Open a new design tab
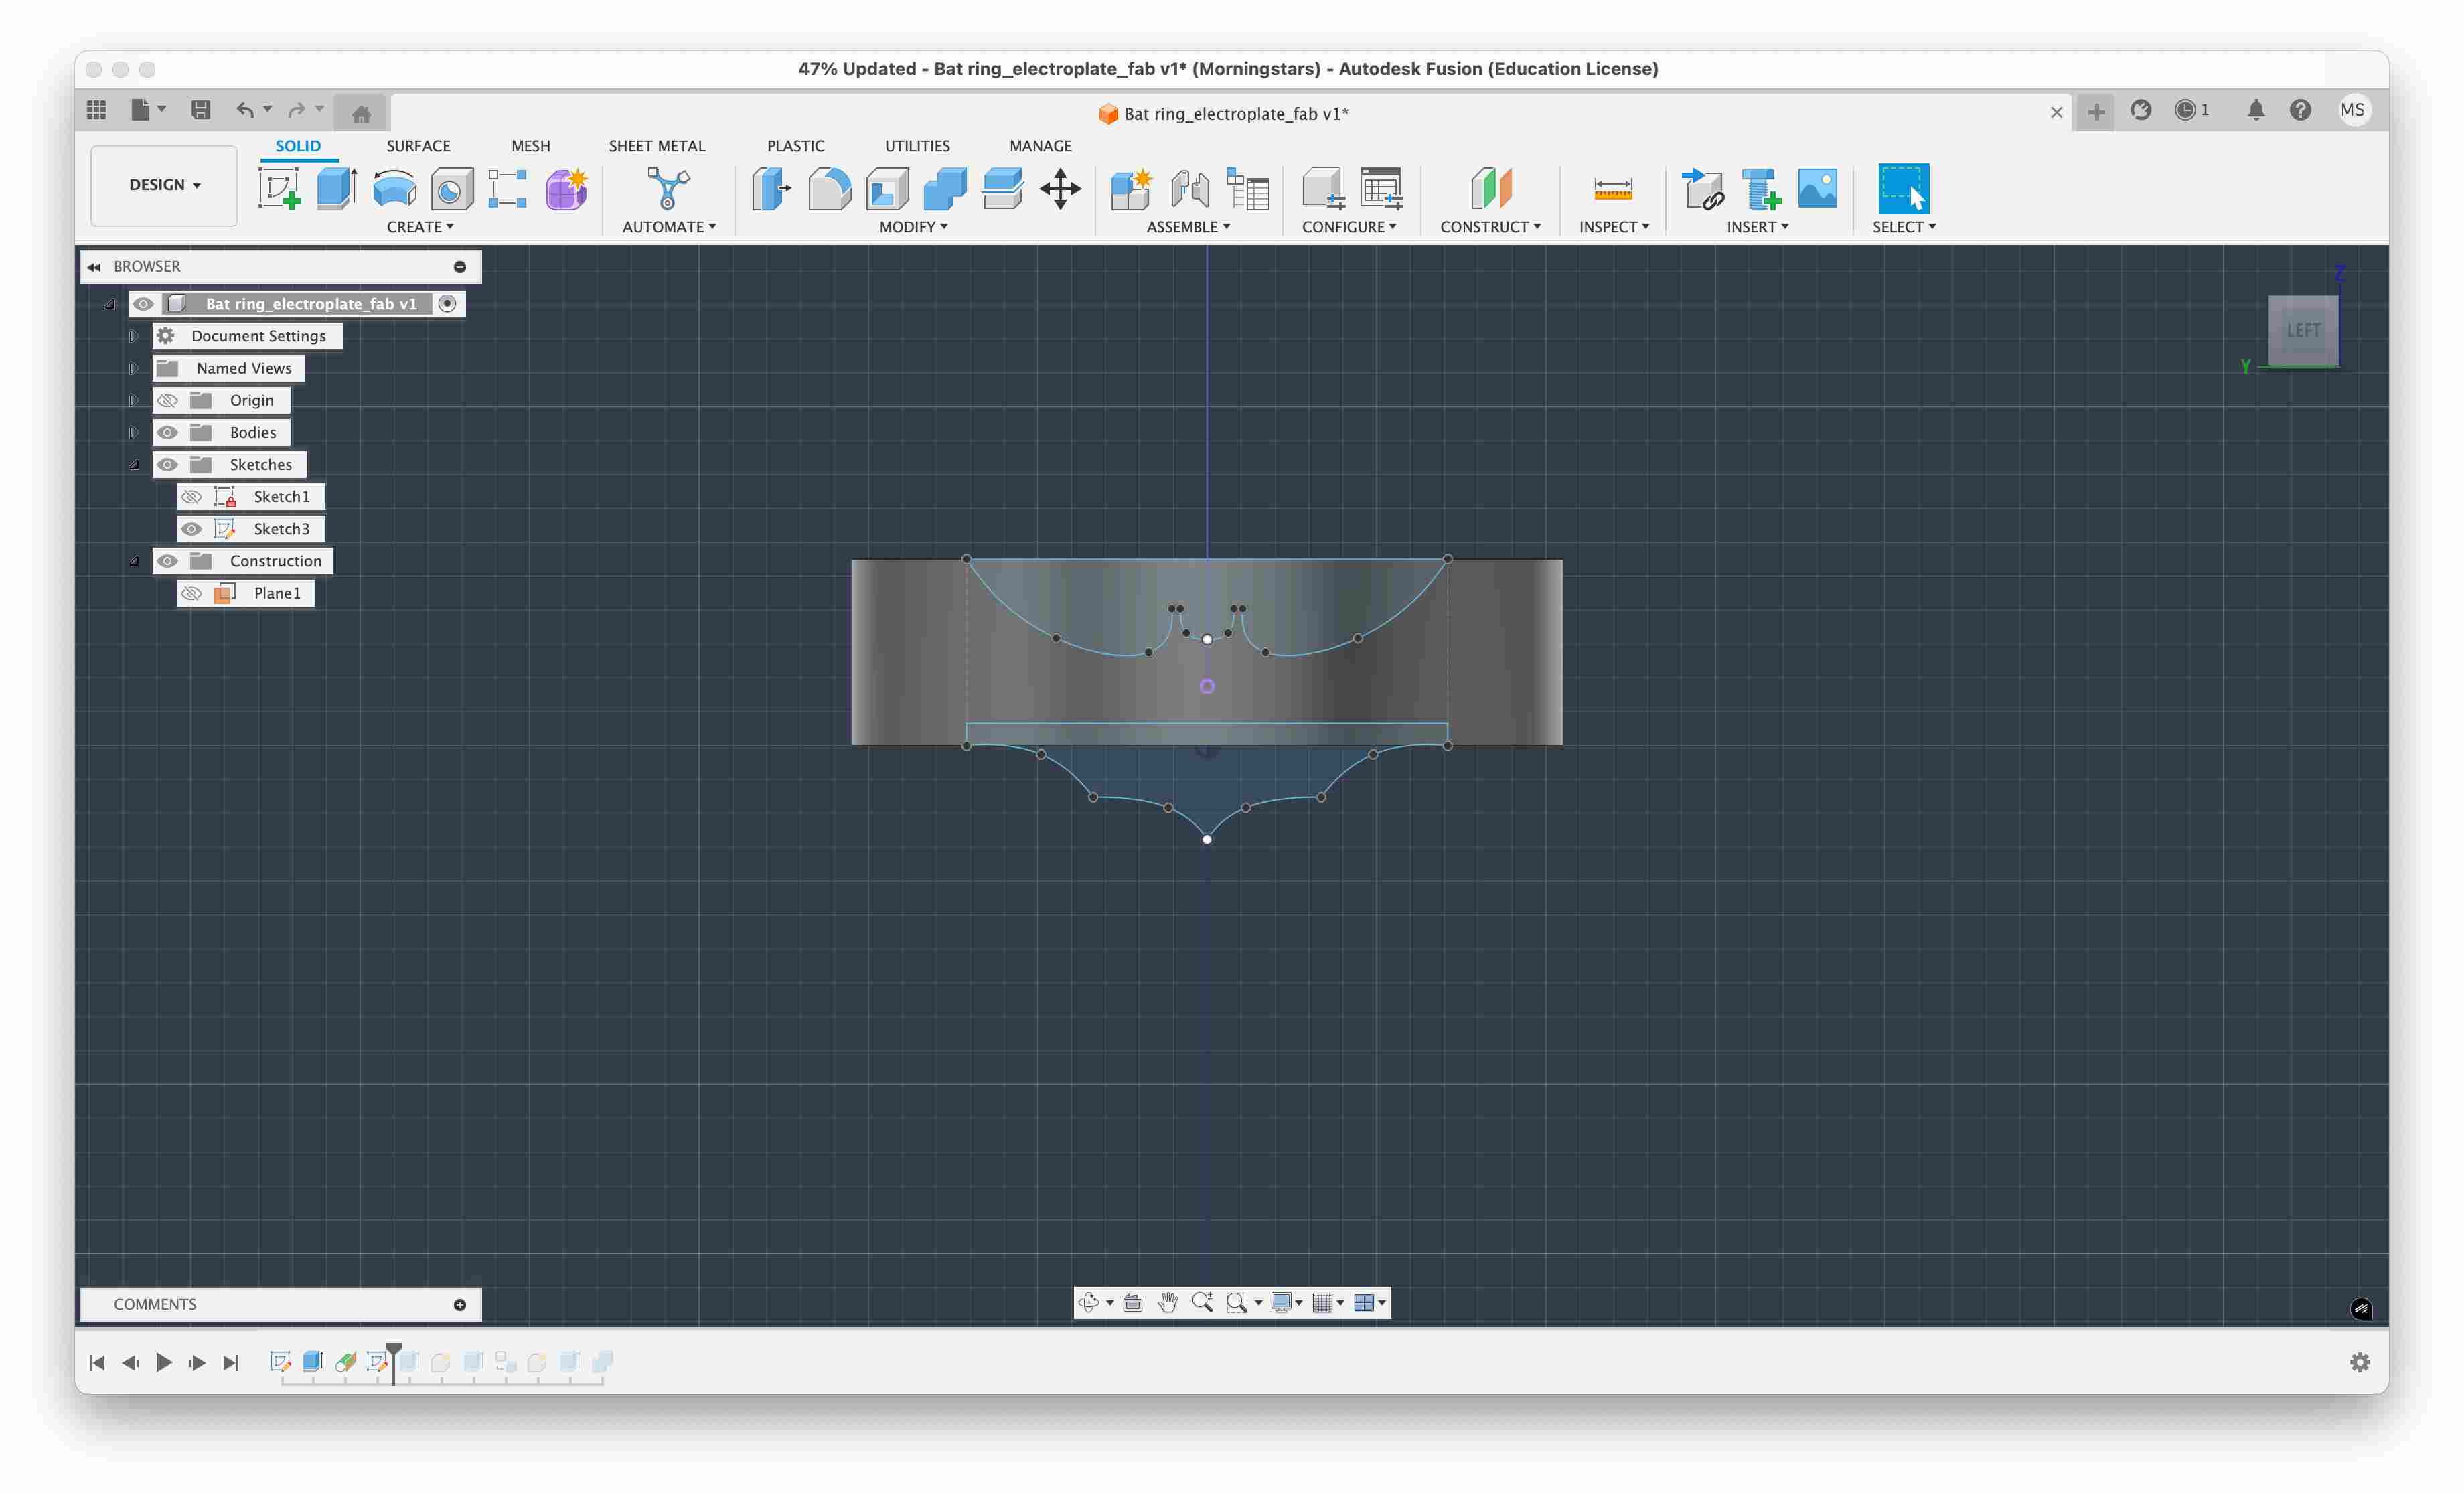 click(x=2096, y=111)
